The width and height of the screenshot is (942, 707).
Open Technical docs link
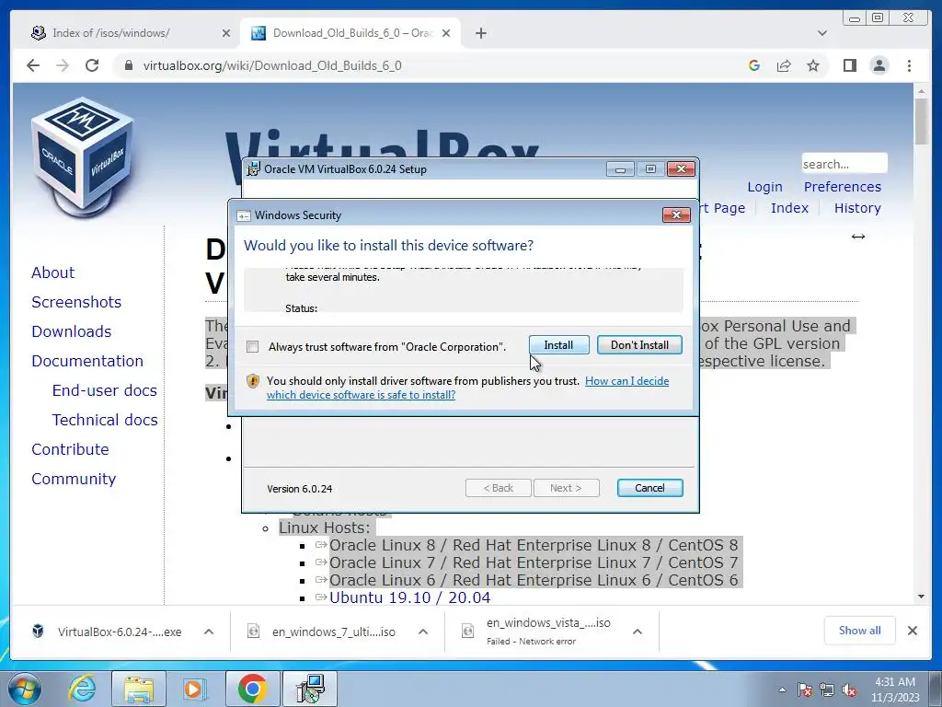pos(105,420)
